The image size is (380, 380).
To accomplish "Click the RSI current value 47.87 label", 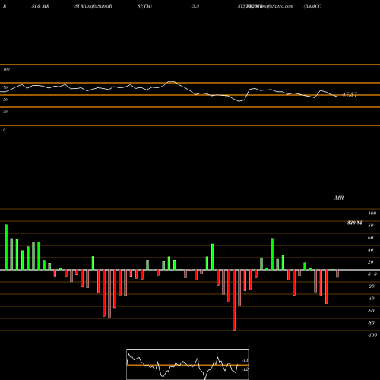I will pyautogui.click(x=350, y=94).
